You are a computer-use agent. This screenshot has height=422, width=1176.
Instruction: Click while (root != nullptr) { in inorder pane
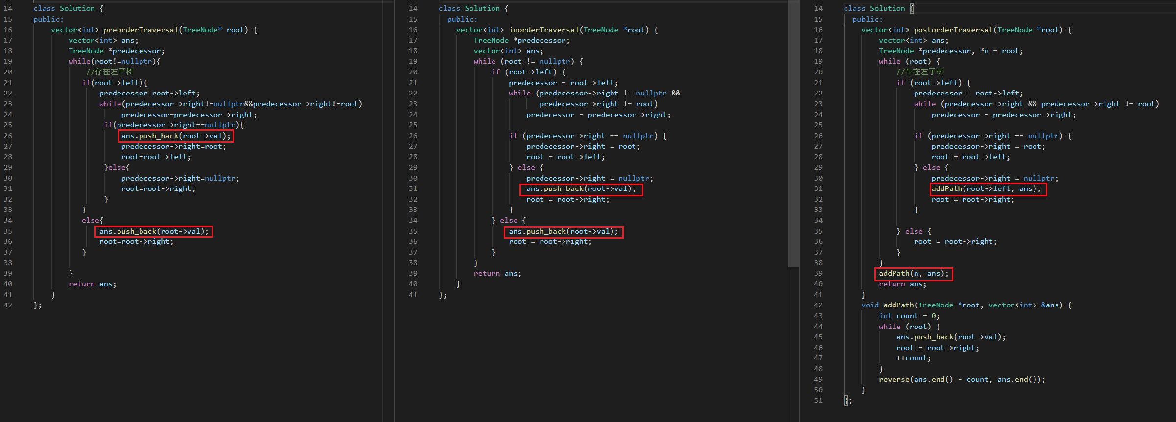point(528,62)
